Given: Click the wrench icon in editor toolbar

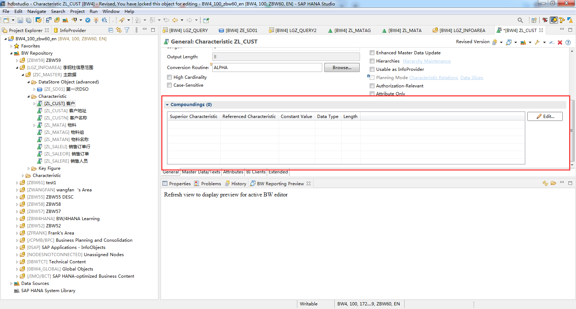Looking at the screenshot, I should coord(537,42).
